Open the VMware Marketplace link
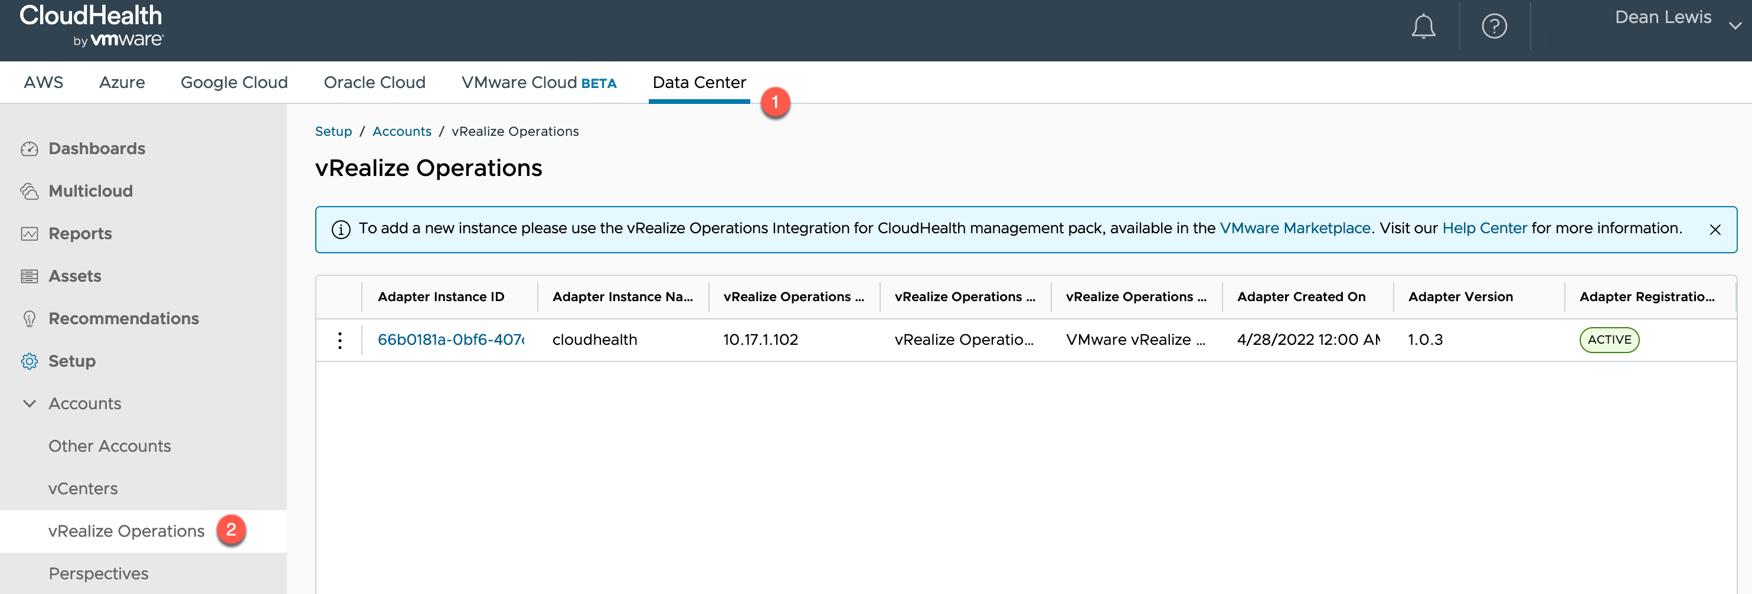Viewport: 1752px width, 594px height. coord(1295,229)
